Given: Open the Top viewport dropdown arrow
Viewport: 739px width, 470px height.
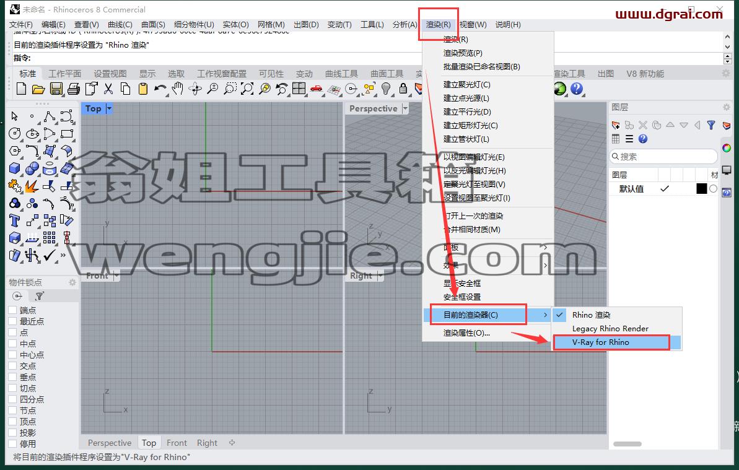Looking at the screenshot, I should 110,109.
